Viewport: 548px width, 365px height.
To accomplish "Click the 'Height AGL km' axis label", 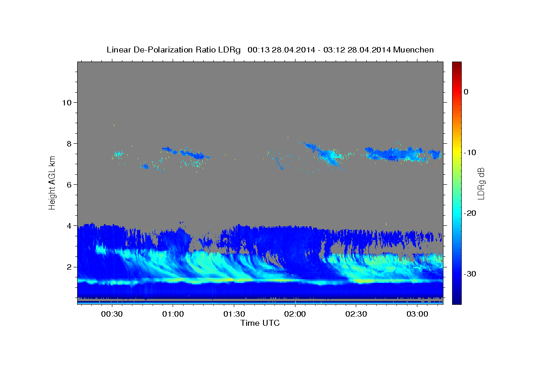I will click(53, 182).
